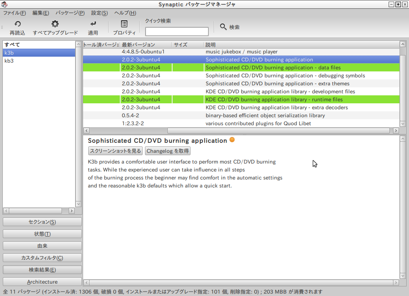Click package list horizontal scroll left arrow
The height and width of the screenshot is (296, 409).
click(x=87, y=130)
